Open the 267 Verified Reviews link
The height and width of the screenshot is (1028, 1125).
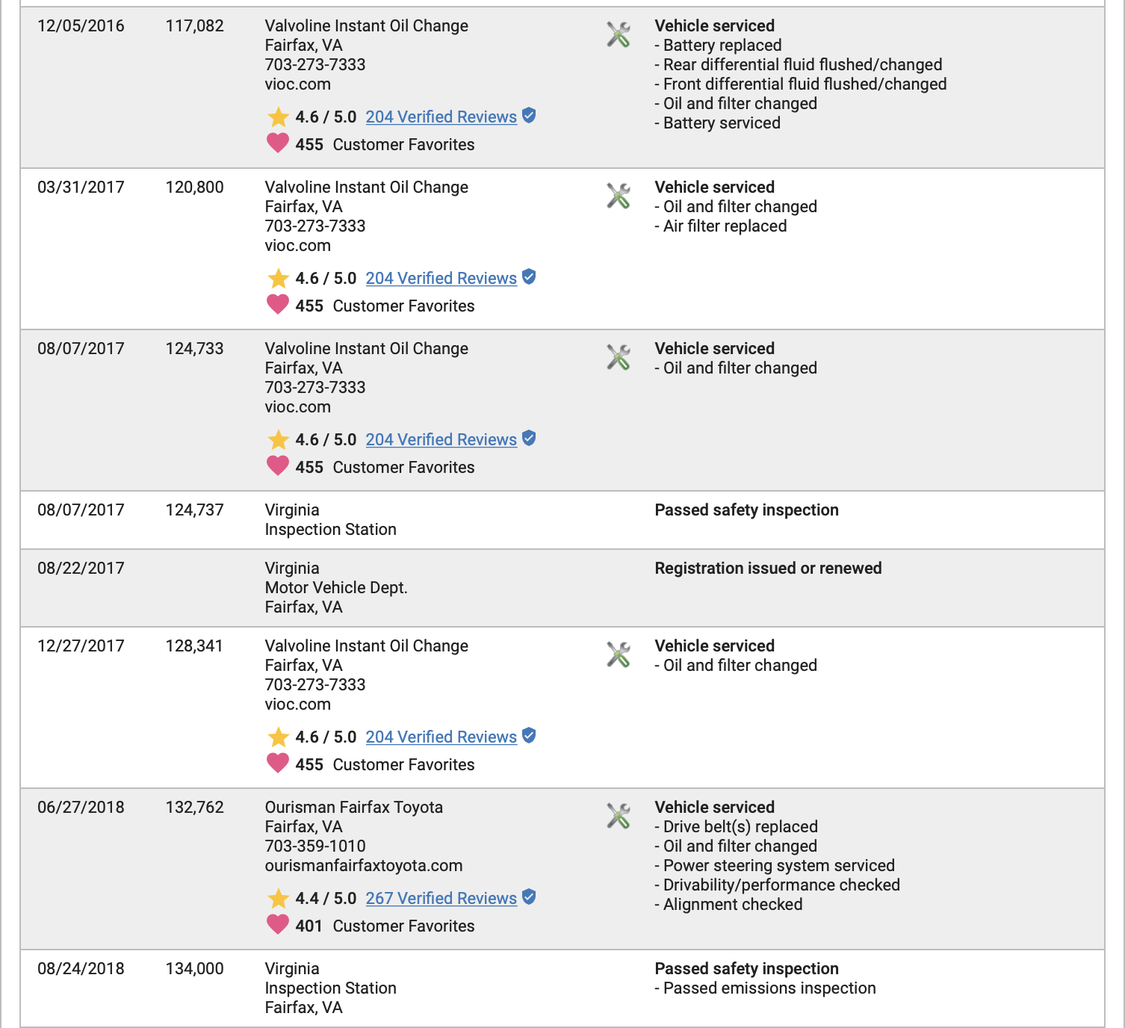[441, 899]
